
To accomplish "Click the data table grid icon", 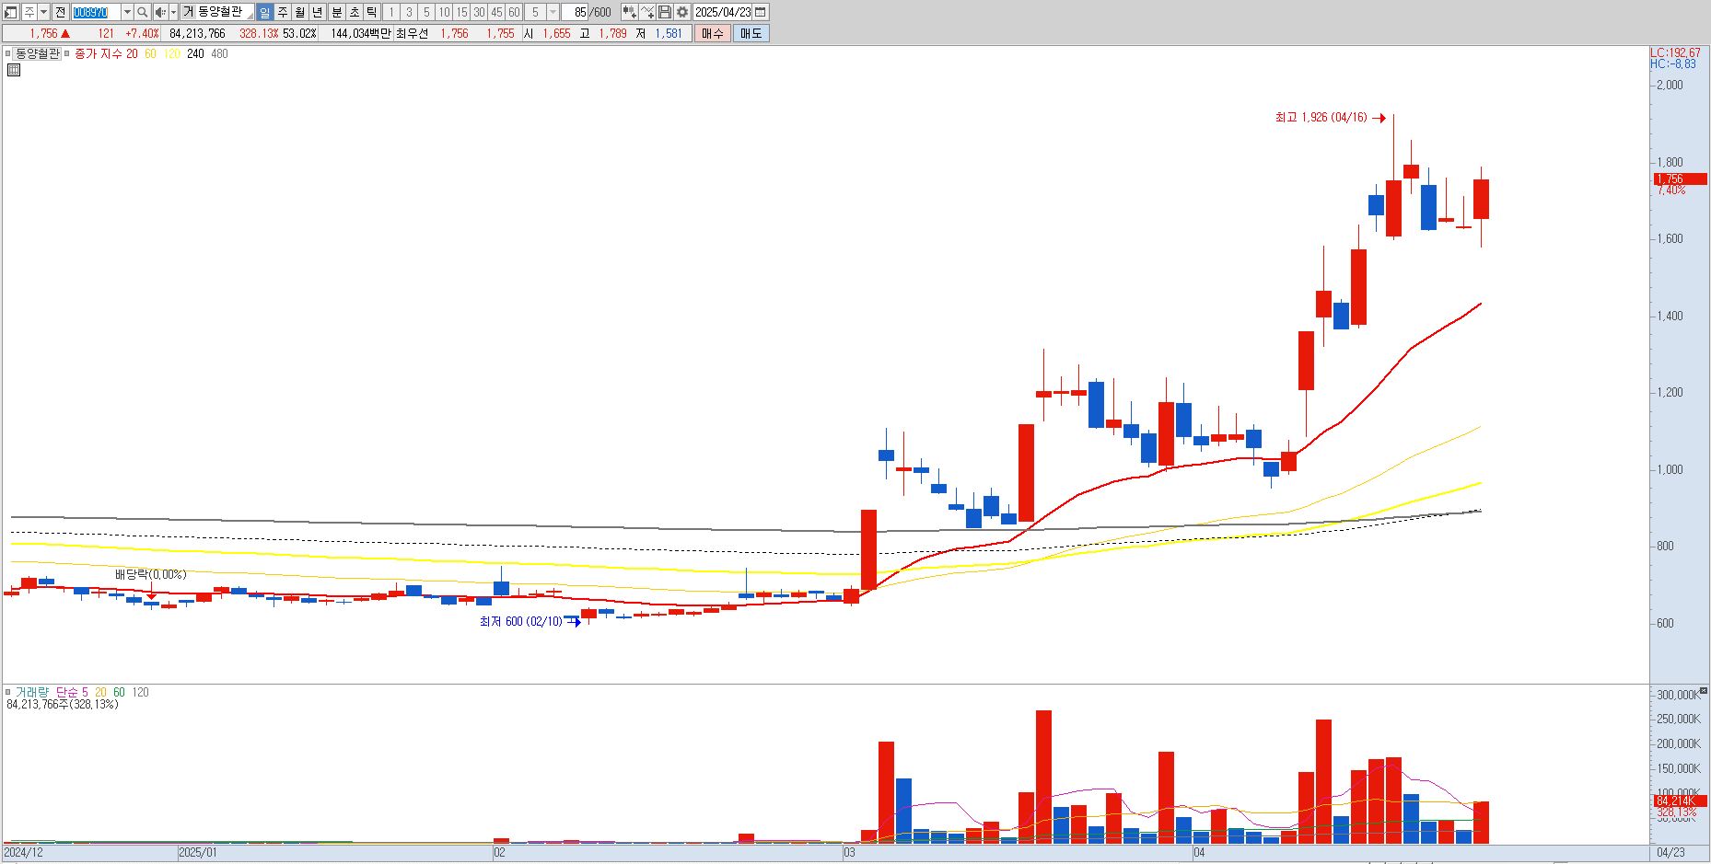I will tap(14, 70).
